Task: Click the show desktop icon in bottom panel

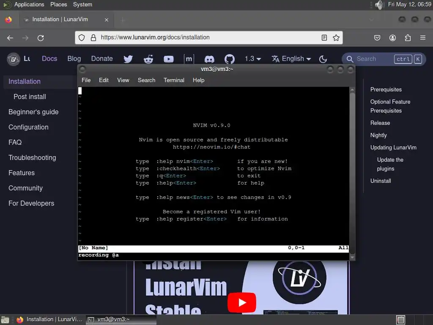Action: 5,320
